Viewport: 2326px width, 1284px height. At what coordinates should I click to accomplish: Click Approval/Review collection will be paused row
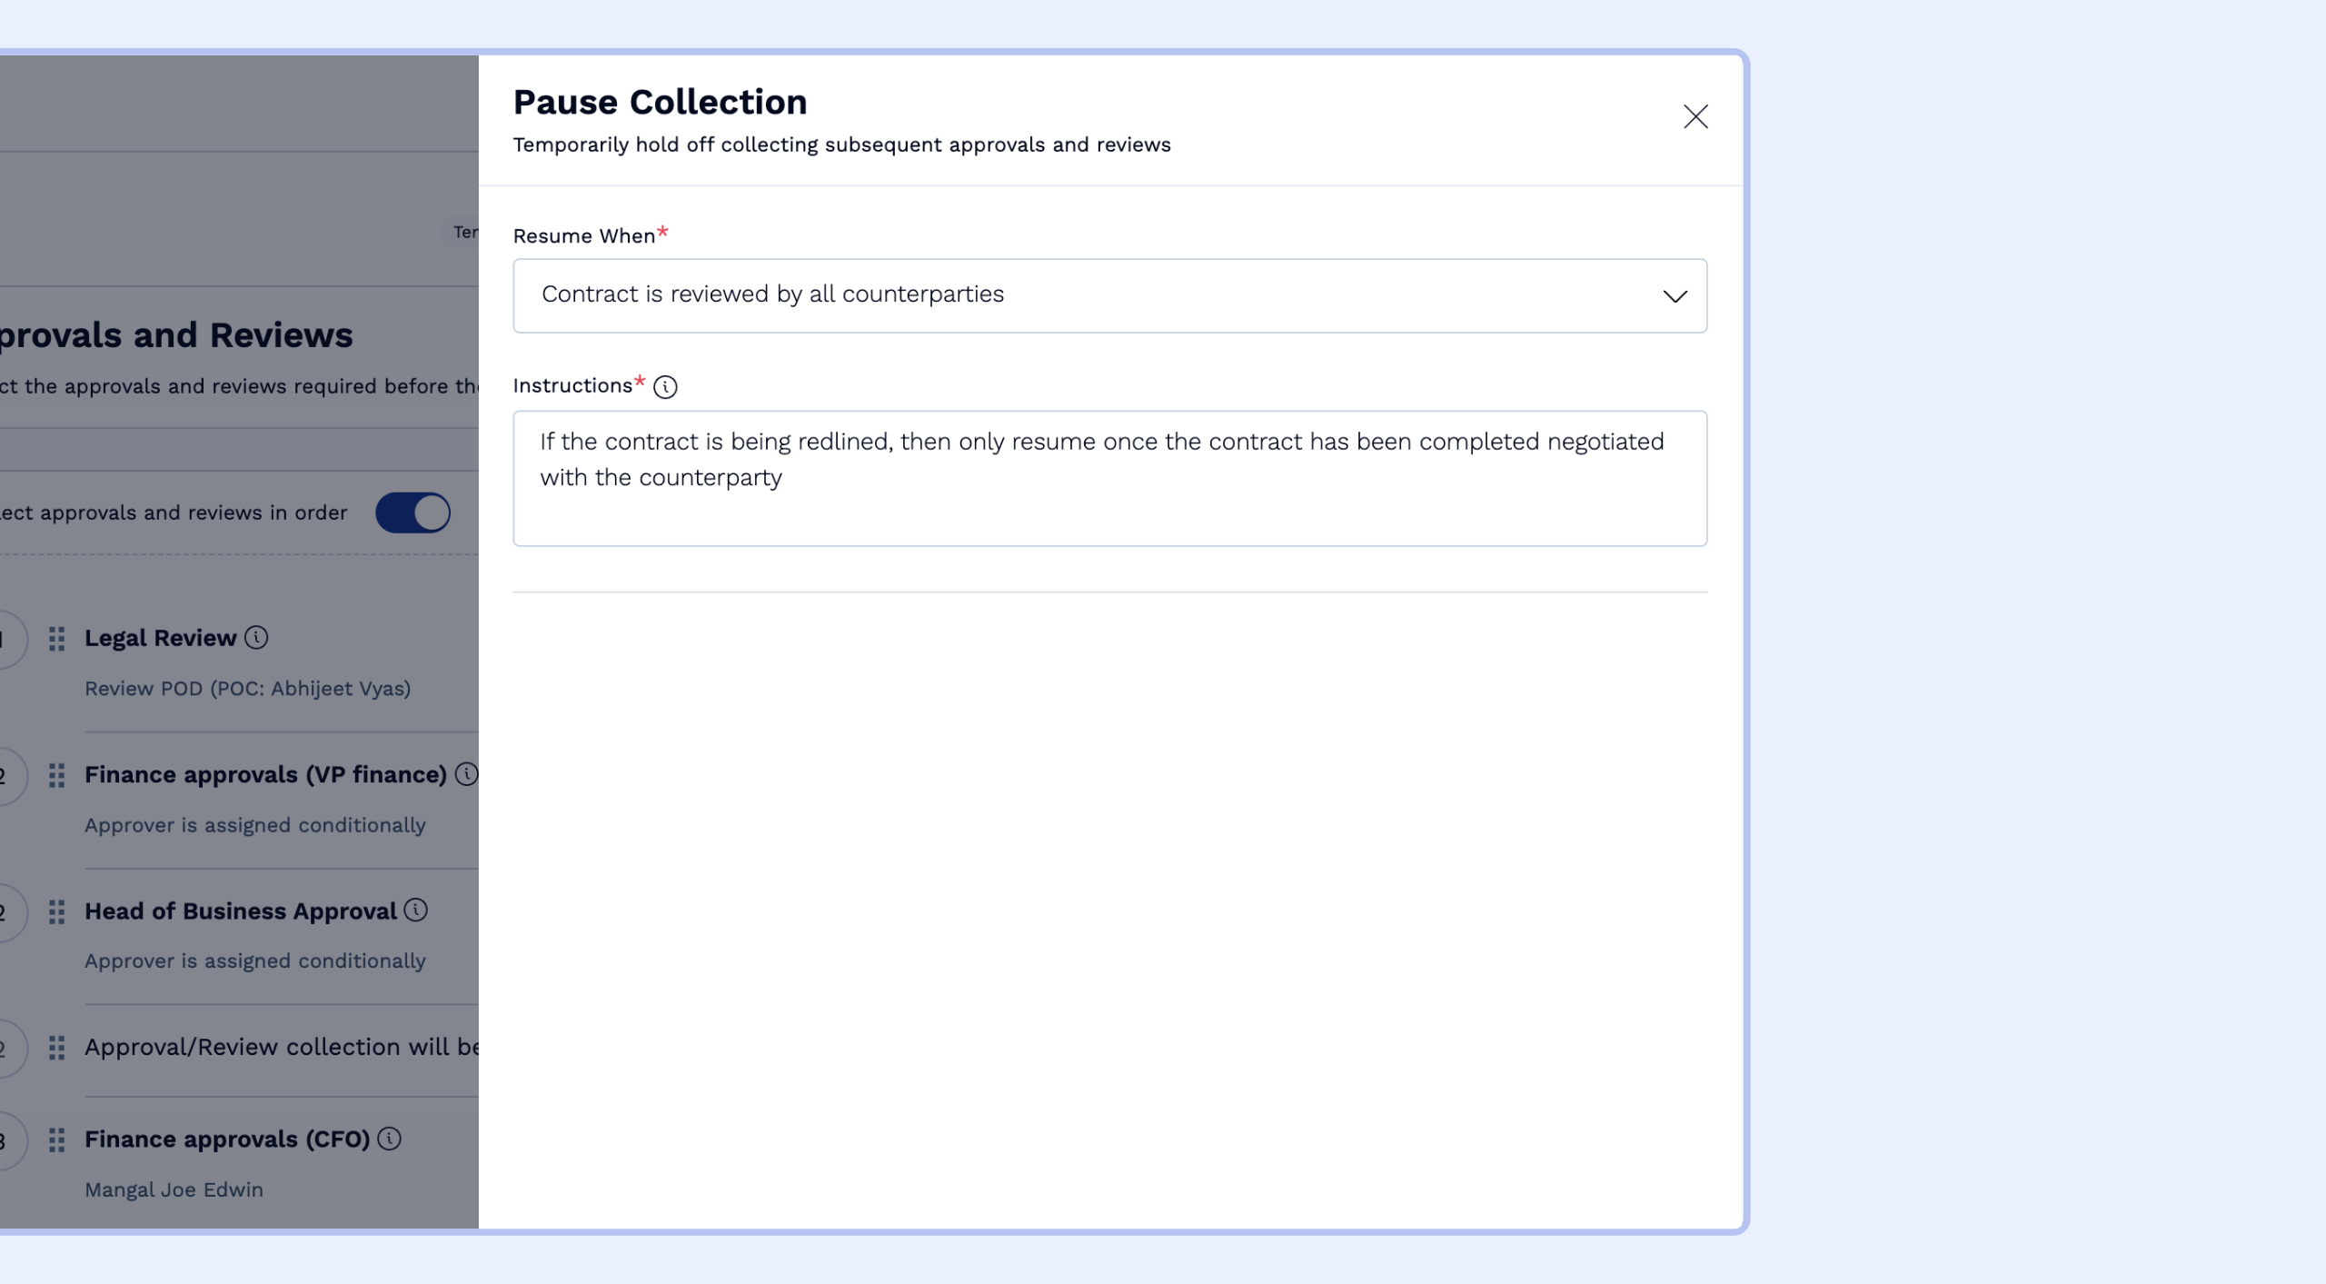[282, 1048]
